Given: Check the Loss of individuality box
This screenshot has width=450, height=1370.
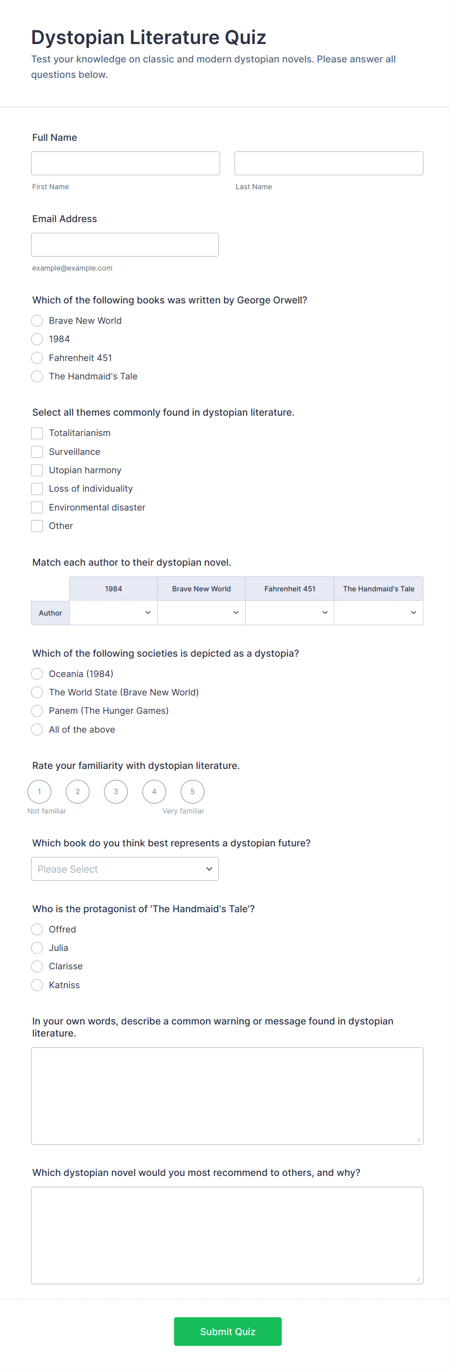Looking at the screenshot, I should click(x=37, y=489).
